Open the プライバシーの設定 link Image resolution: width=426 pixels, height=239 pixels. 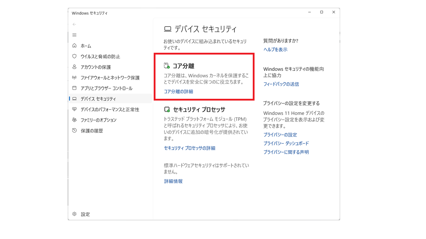point(280,135)
